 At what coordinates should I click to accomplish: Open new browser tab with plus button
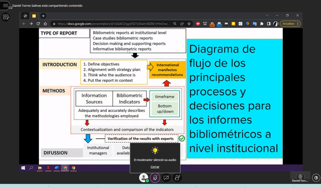coord(43,16)
